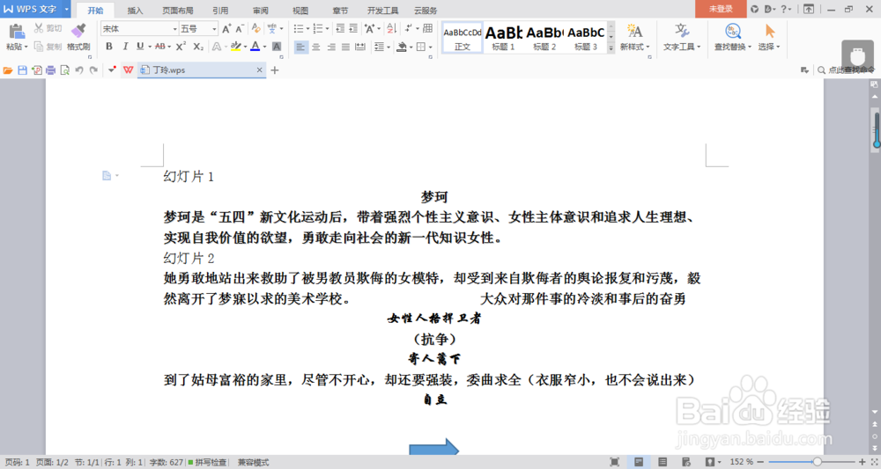Click the Format Painter brush icon
Image resolution: width=881 pixels, height=469 pixels.
pos(78,32)
